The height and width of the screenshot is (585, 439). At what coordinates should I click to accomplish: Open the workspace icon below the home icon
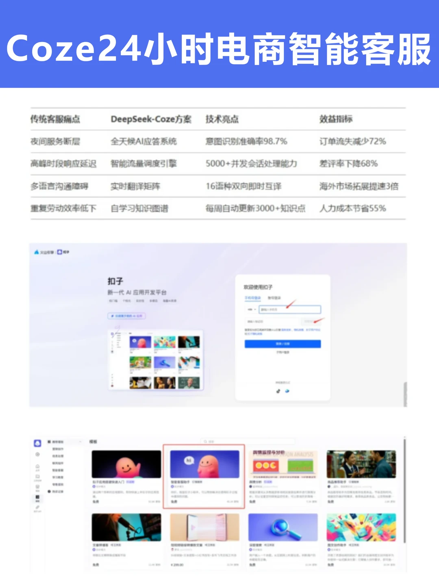tap(37, 477)
